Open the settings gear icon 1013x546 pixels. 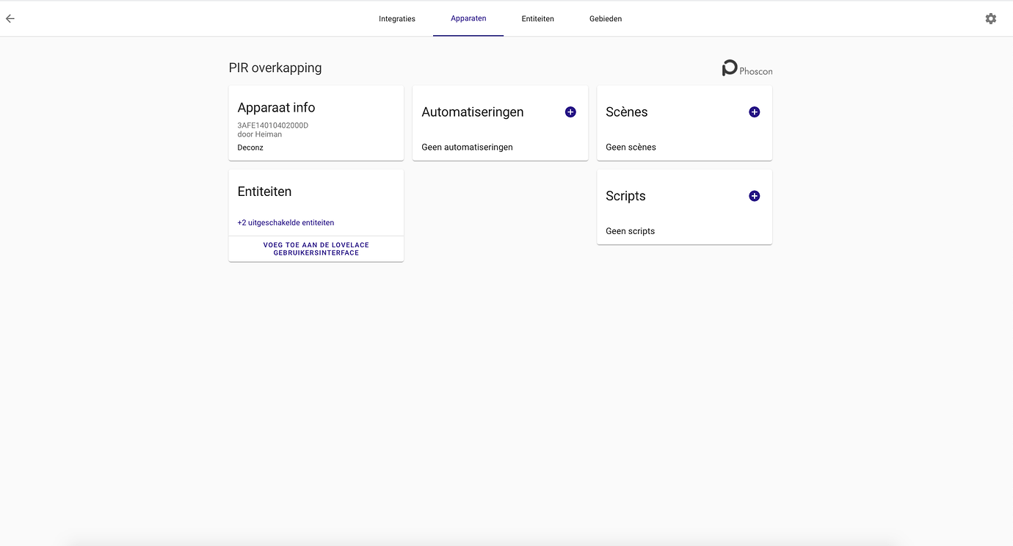(990, 18)
